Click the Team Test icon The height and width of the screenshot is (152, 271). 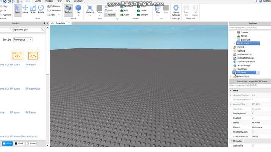(x=186, y=10)
